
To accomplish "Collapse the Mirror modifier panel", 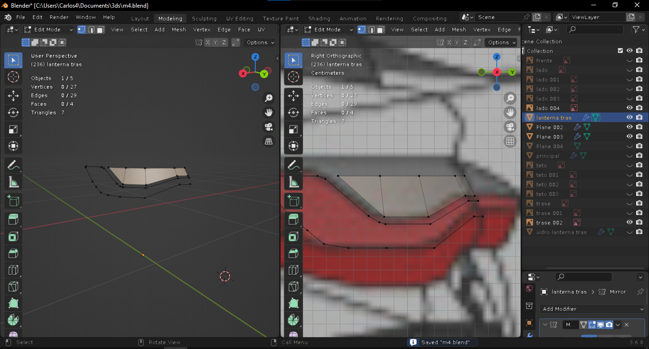I will [x=546, y=325].
